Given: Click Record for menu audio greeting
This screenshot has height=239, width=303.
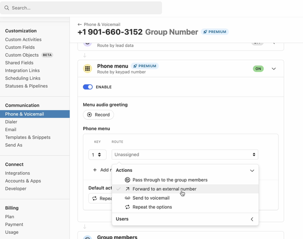Looking at the screenshot, I should [x=98, y=115].
